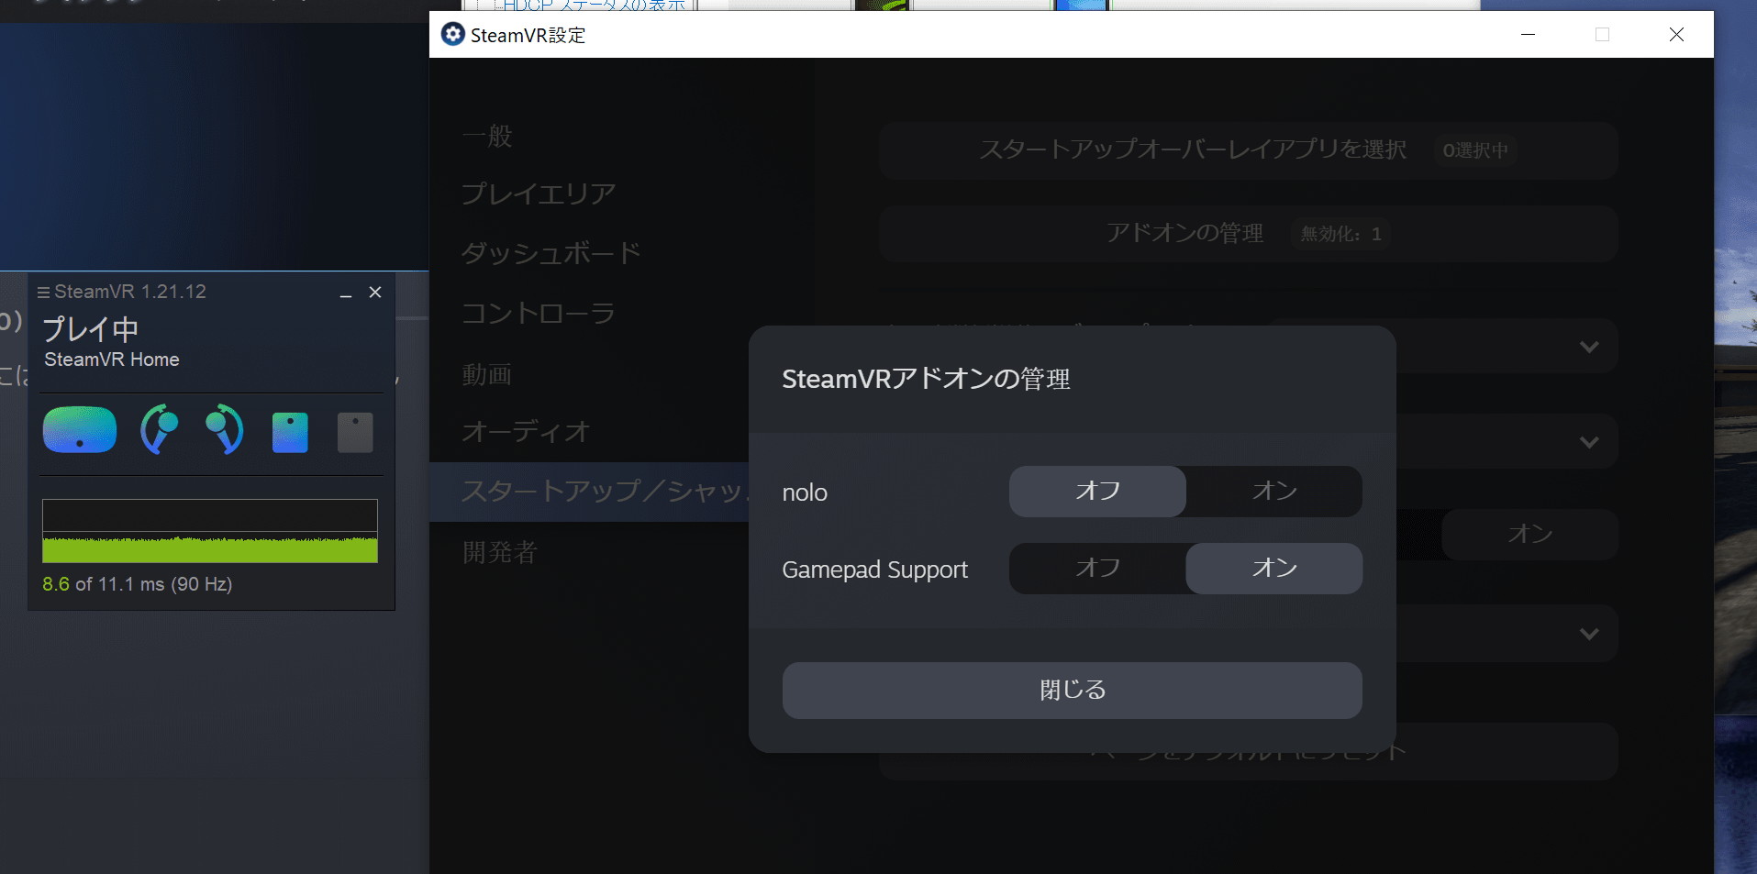1757x874 pixels.
Task: Set Gamepad Support to off
Action: 1097,569
